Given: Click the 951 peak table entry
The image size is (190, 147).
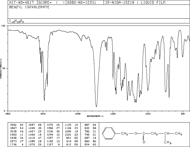Looking at the screenshot, I should 72,138.
